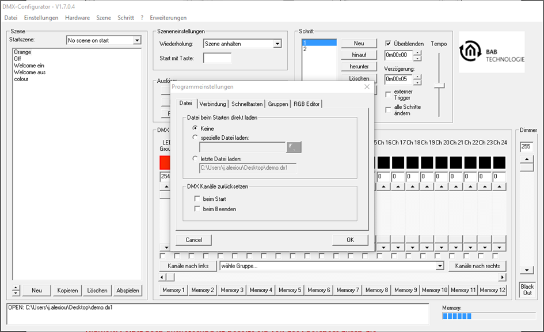Click the OK button in the dialog
This screenshot has height=332, width=544.
(x=350, y=240)
